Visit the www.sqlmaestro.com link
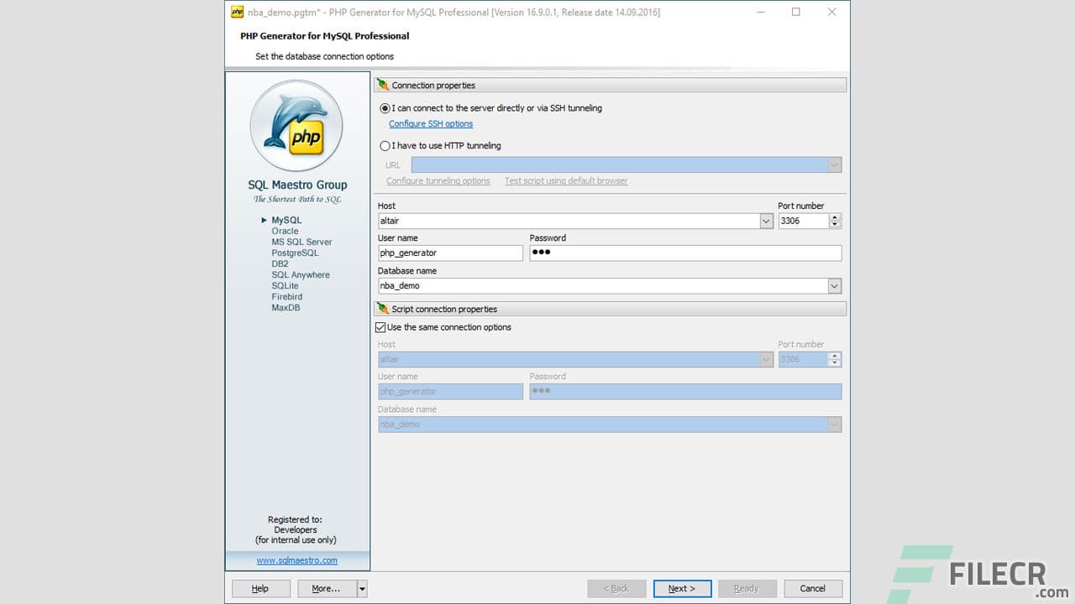Viewport: 1075px width, 604px height. pyautogui.click(x=297, y=560)
